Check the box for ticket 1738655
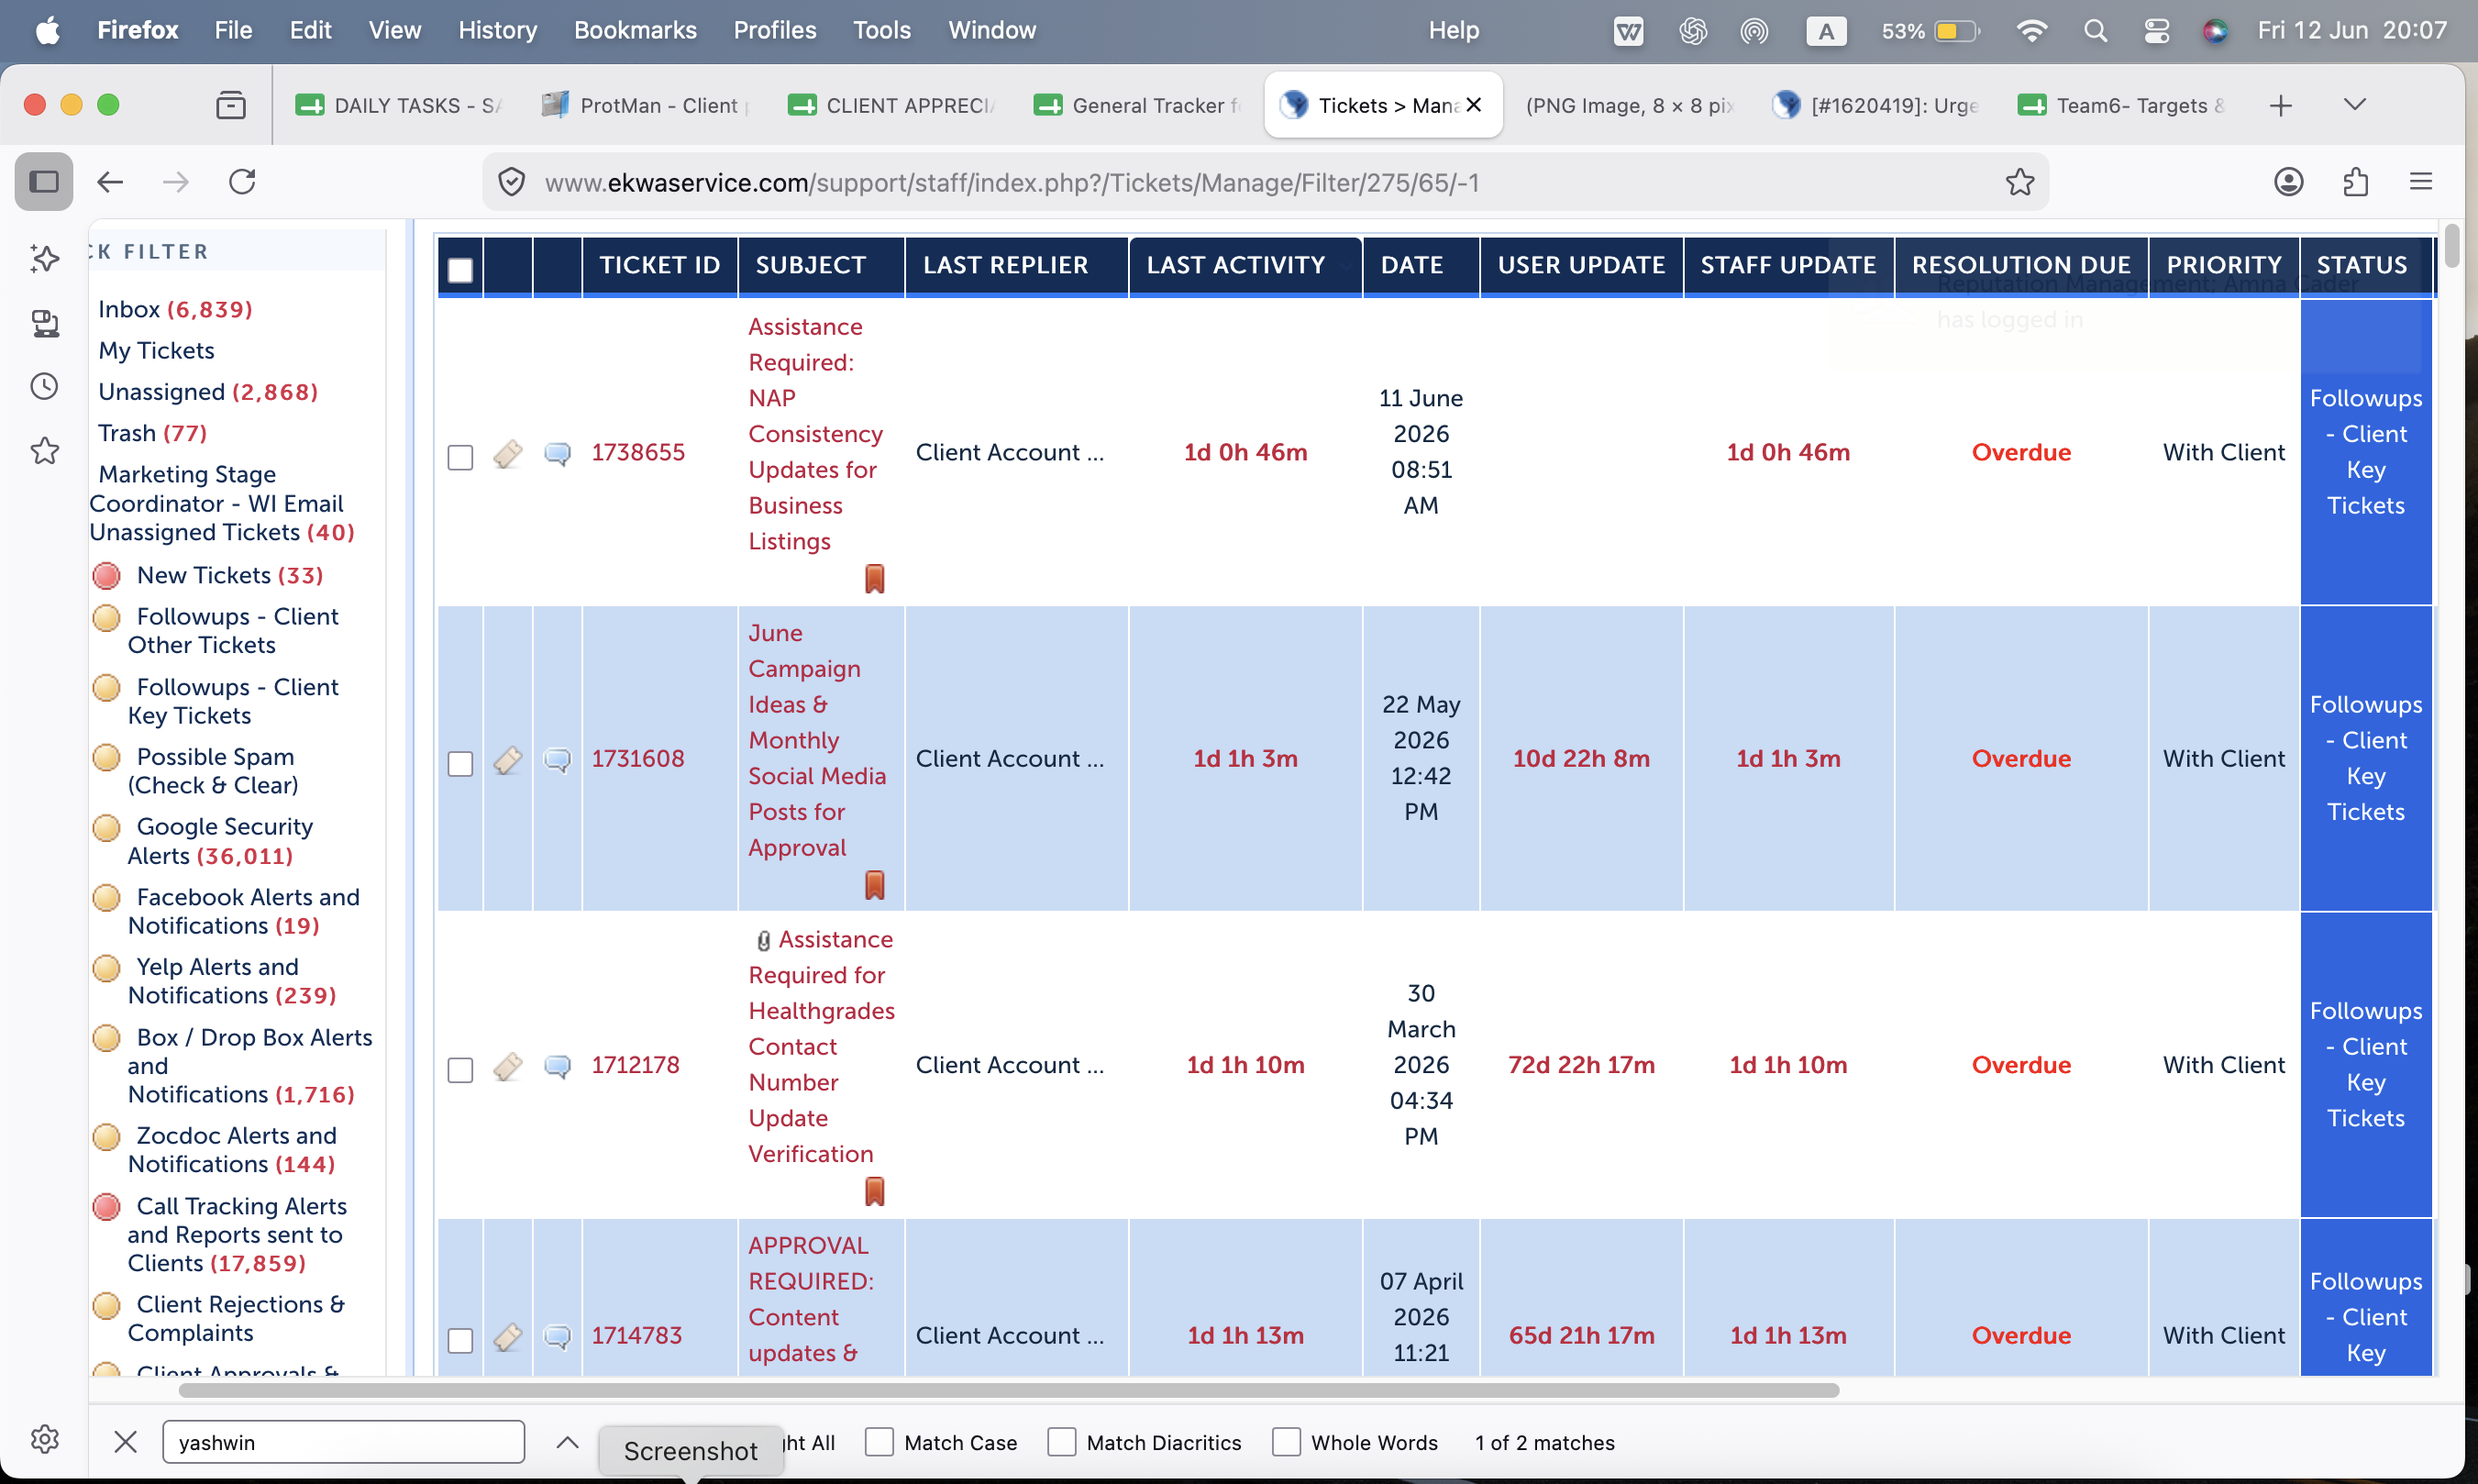The image size is (2478, 1484). tap(460, 457)
